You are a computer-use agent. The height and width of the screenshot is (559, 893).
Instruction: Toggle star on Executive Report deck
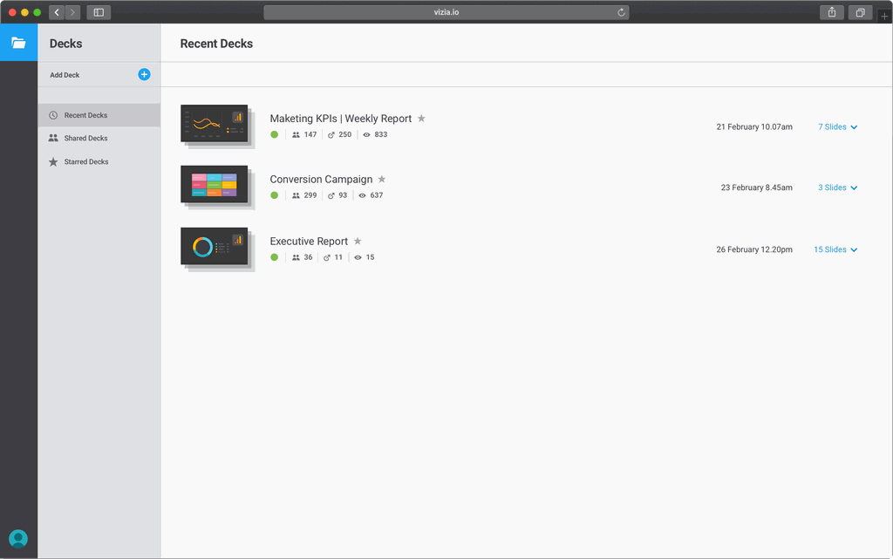[358, 242]
